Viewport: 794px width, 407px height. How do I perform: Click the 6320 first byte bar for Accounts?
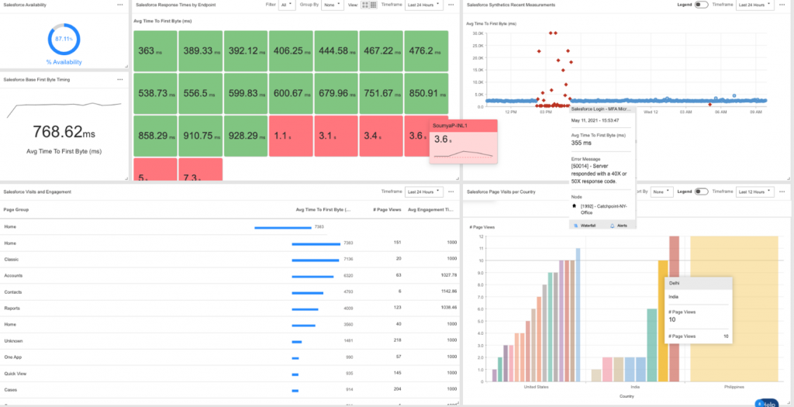312,277
